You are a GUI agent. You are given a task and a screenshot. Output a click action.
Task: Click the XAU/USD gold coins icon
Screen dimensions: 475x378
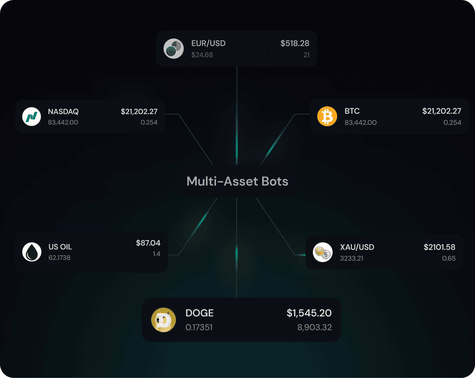[323, 252]
